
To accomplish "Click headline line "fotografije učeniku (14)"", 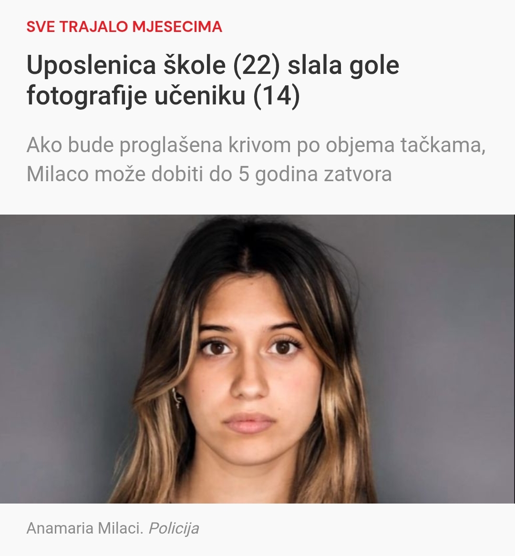I will pyautogui.click(x=163, y=96).
